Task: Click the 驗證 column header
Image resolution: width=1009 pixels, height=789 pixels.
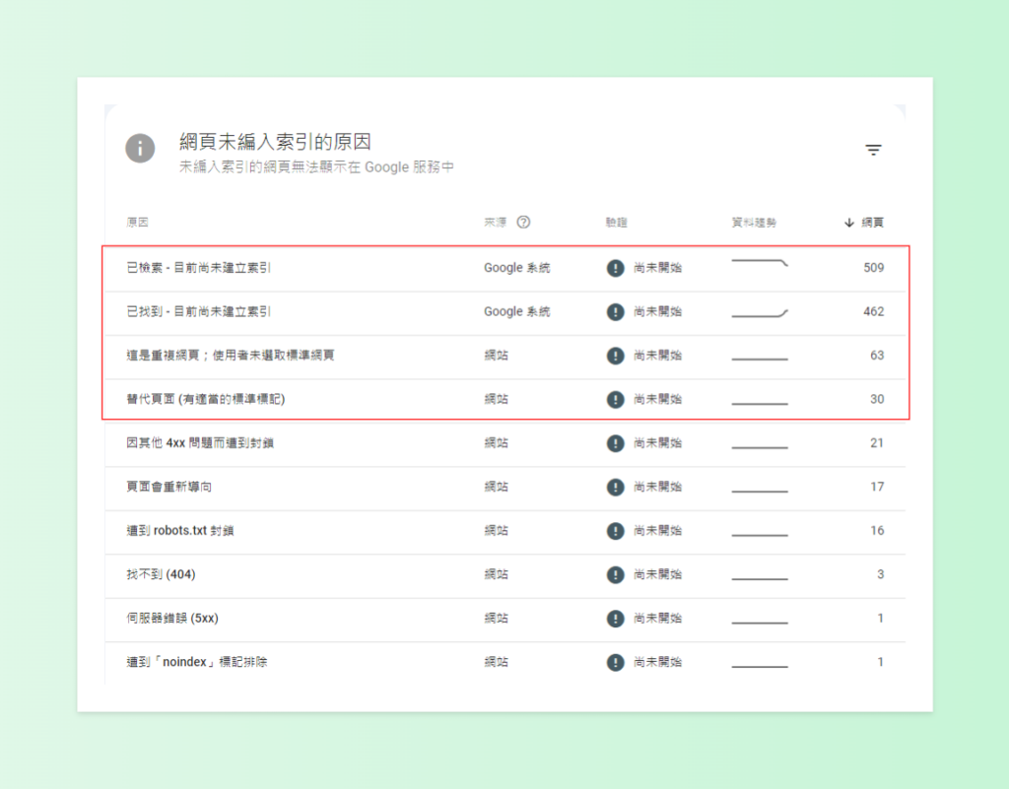Action: point(616,223)
